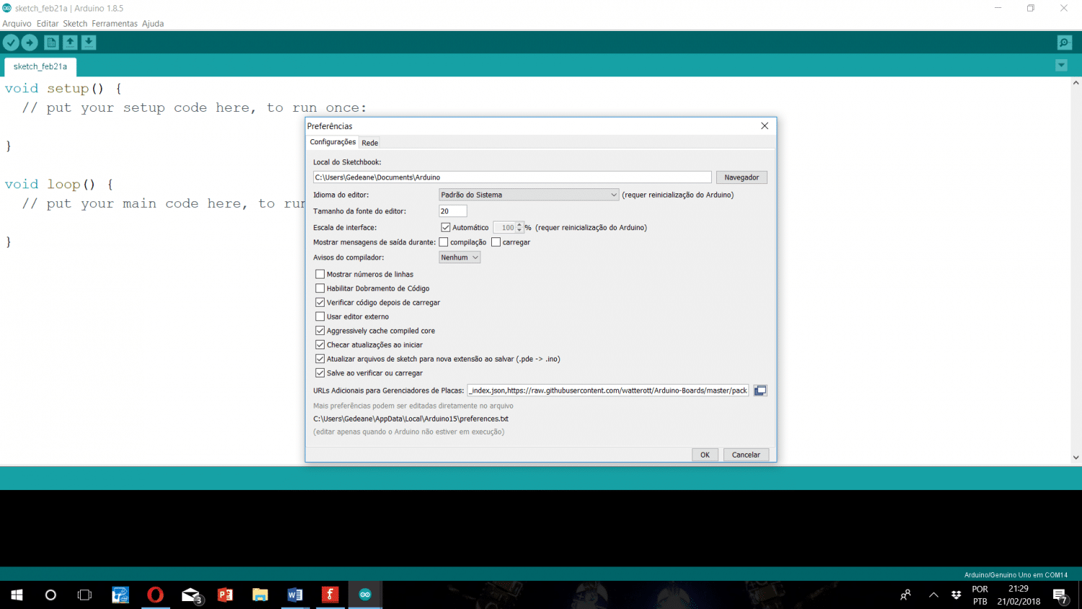Uncheck Salve ao verificar ou carregar
This screenshot has height=609, width=1082.
(x=320, y=373)
